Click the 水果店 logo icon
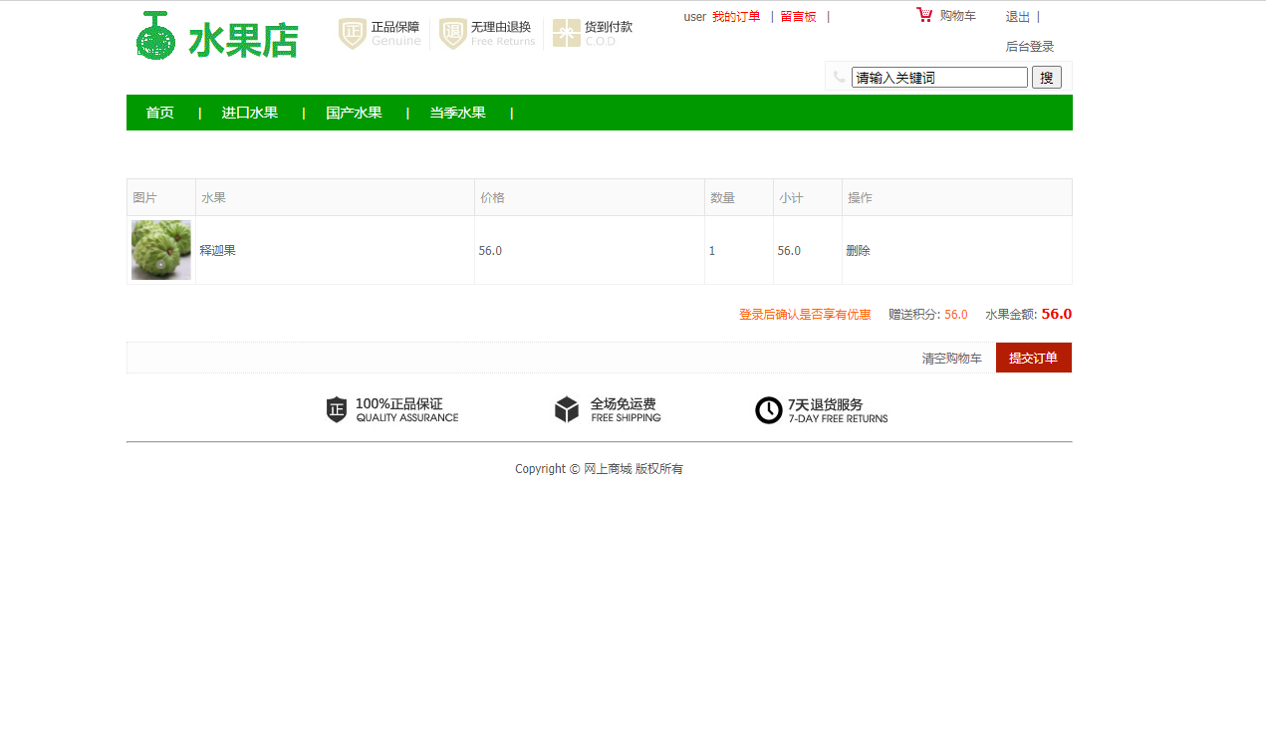Screen dimensions: 1266x737 click(x=155, y=35)
